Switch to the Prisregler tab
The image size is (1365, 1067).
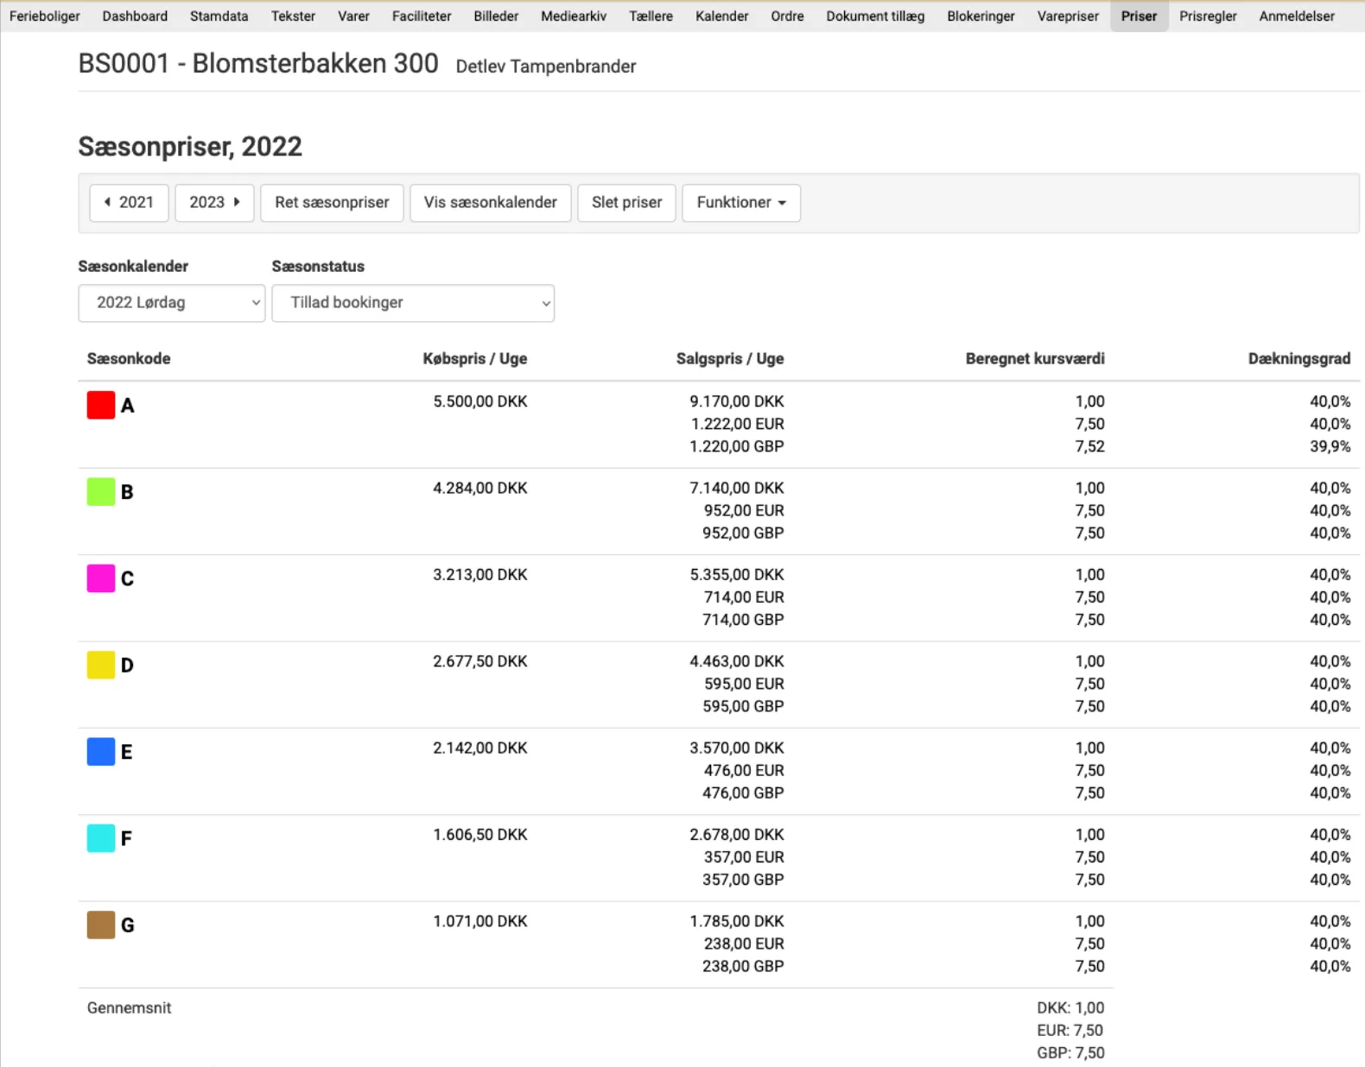click(x=1207, y=16)
